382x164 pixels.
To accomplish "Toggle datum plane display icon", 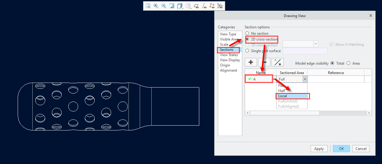I will 196,6.
